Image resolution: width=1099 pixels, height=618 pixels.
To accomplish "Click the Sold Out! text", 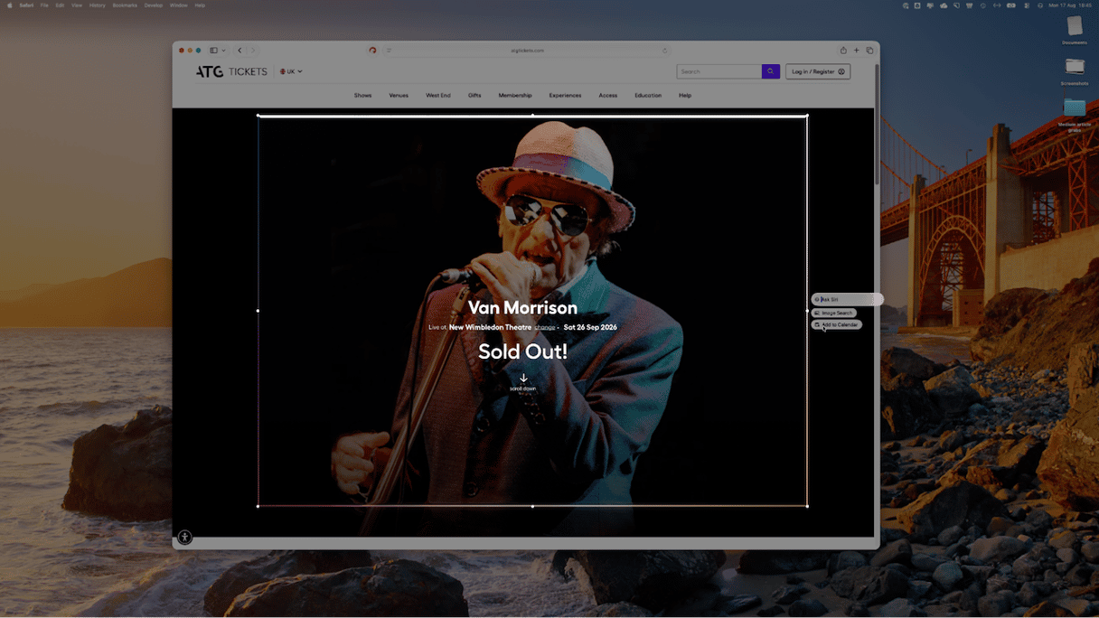I will (522, 351).
